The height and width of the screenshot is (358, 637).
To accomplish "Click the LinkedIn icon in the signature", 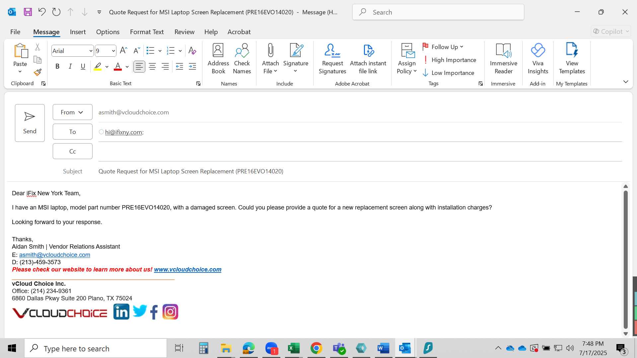I will (x=121, y=312).
